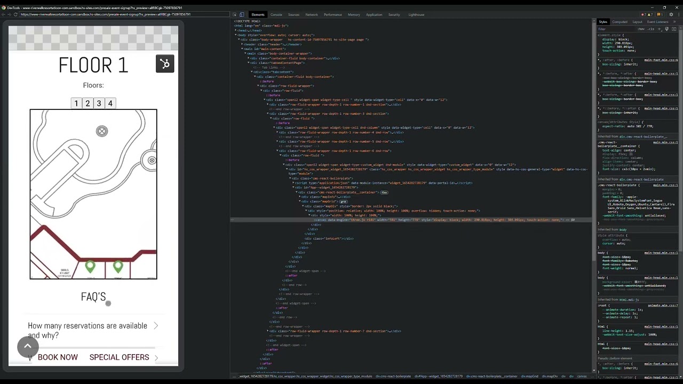Click the styles Filter input field
683x384 pixels.
(x=616, y=29)
